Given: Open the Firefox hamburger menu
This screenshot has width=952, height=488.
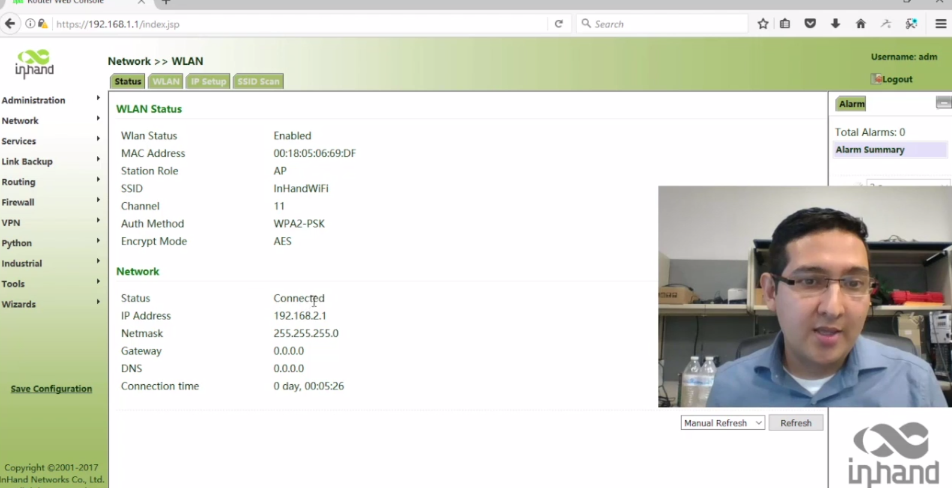Looking at the screenshot, I should pyautogui.click(x=940, y=24).
